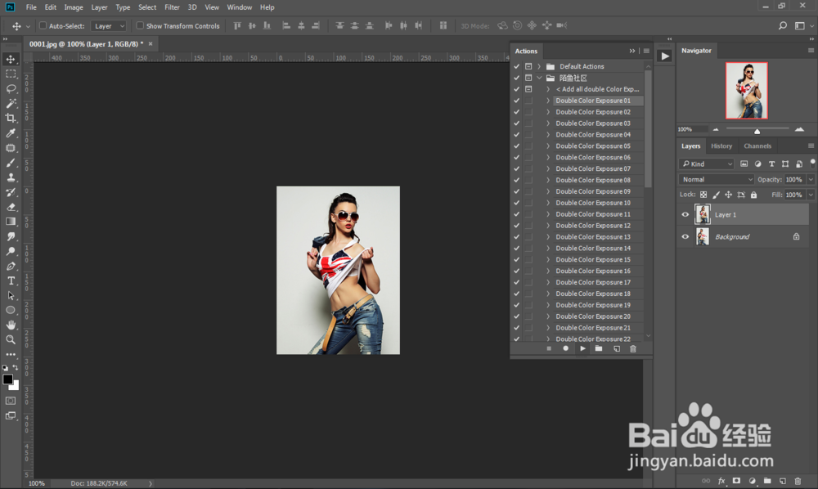Open the search icon in options bar
The width and height of the screenshot is (818, 489).
coord(783,25)
